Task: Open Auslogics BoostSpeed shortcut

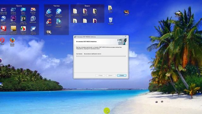Action: (59, 13)
